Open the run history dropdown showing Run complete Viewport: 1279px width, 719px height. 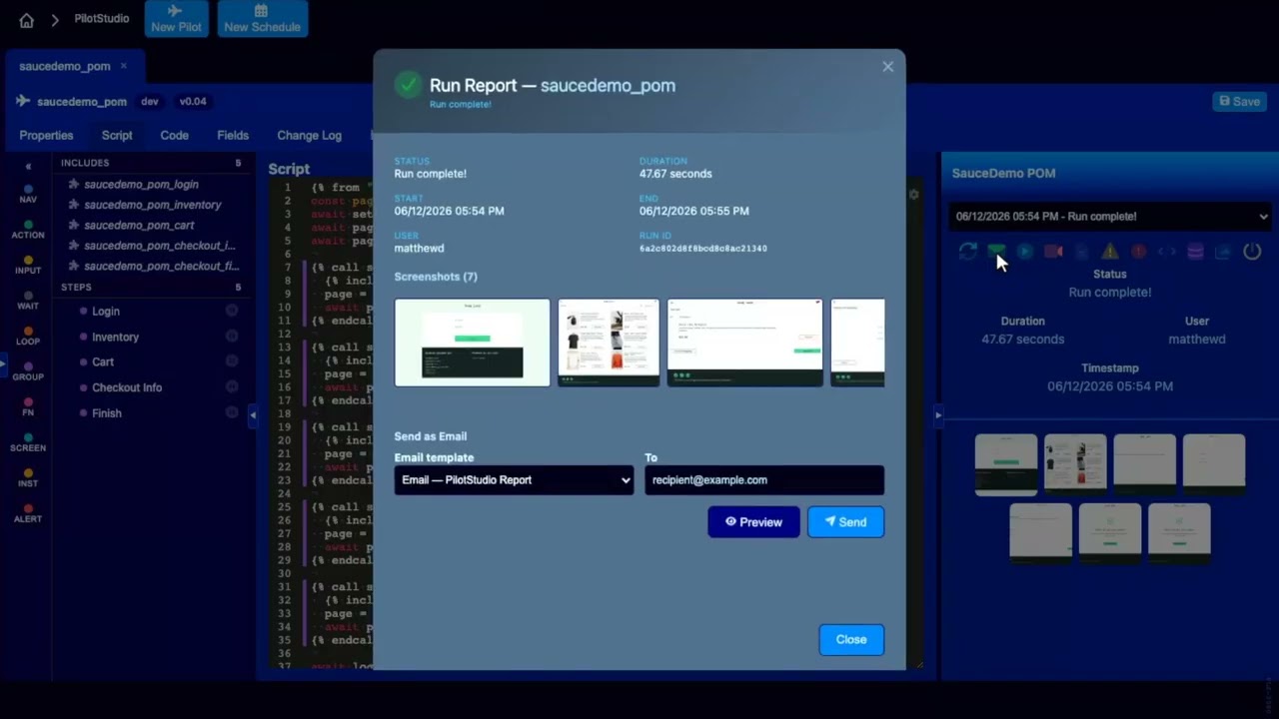(x=1109, y=216)
